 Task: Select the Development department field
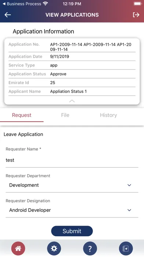(x=72, y=185)
